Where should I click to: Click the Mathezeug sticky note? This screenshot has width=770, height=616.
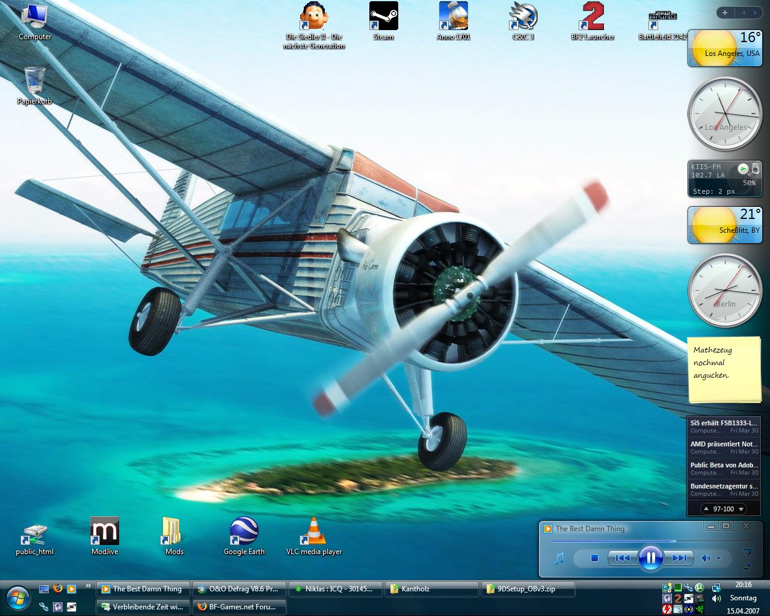pos(725,369)
